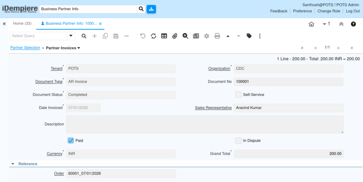This screenshot has height=182, width=363.
Task: Expand the left side panel arrow
Action: [4, 24]
